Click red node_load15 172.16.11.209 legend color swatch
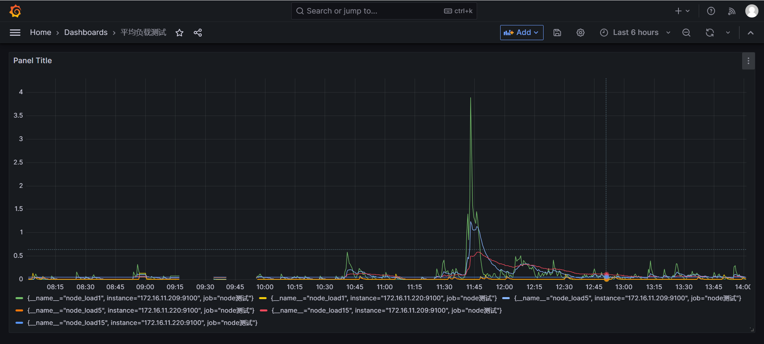Screen dimensions: 764x344 (x=263, y=311)
